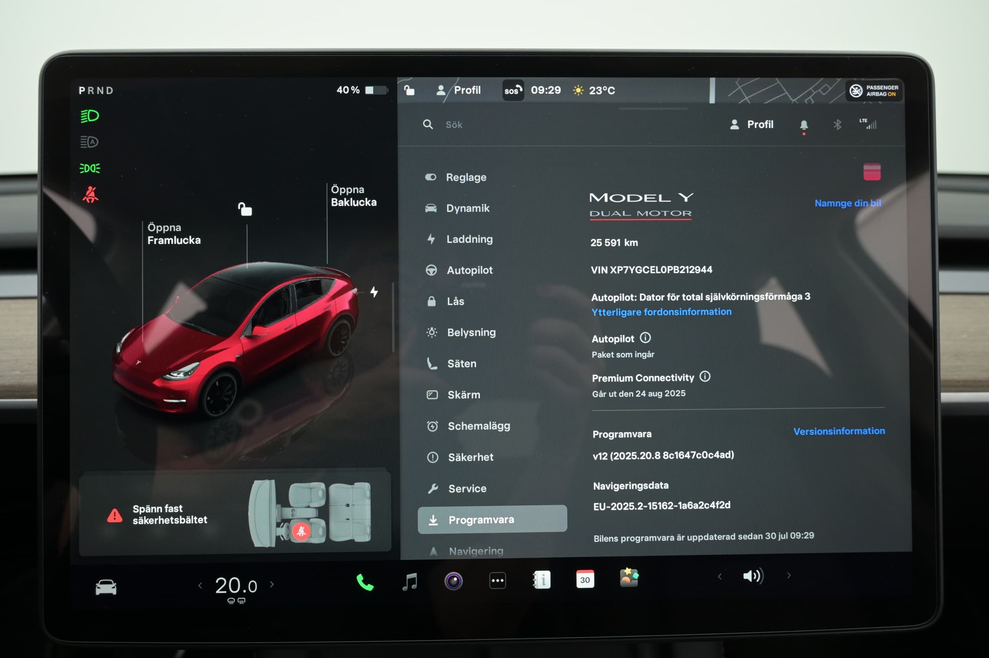The width and height of the screenshot is (989, 658).
Task: Open the Versionsinformation link
Action: [839, 431]
